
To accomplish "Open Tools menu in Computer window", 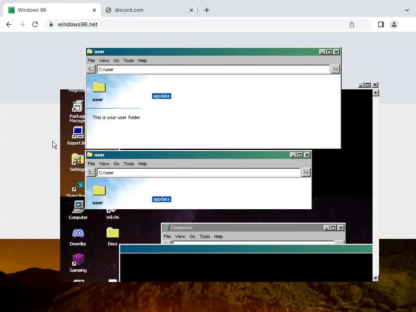I will coord(205,236).
